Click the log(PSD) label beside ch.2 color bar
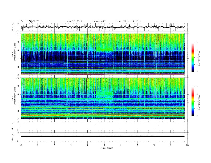Image resolution: width=211 pixels, height=163 pixels. point(200,102)
